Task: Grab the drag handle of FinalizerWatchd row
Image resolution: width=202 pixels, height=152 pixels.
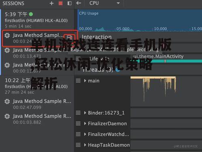Action: [78, 134]
